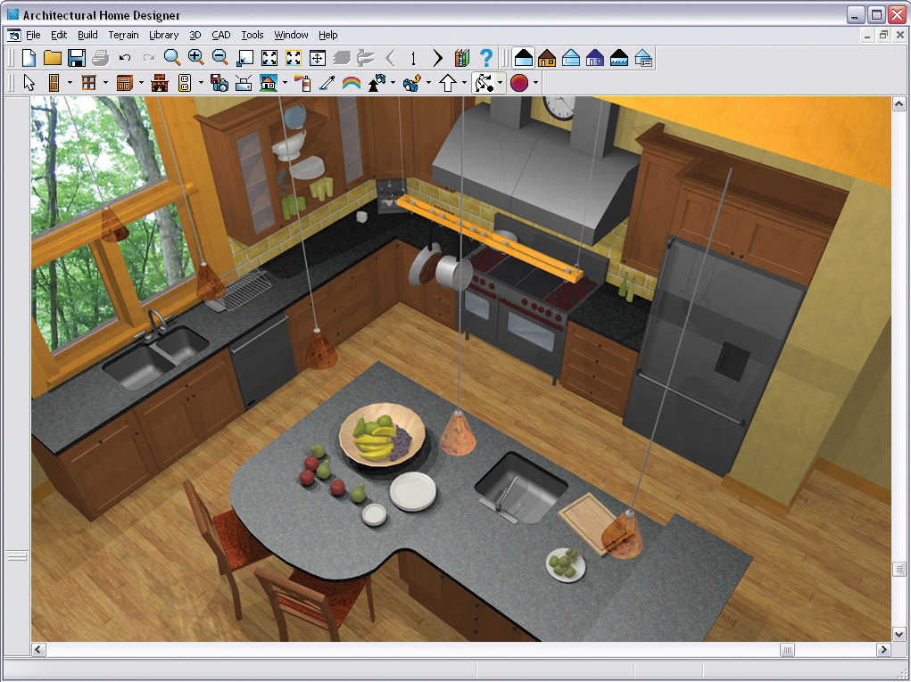Switch to the orange house view
The height and width of the screenshot is (682, 911).
[x=547, y=58]
